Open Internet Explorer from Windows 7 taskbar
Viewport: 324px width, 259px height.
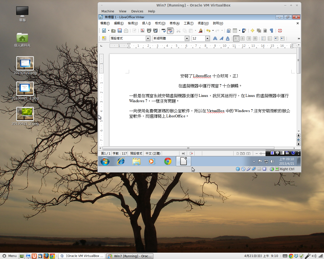121,161
